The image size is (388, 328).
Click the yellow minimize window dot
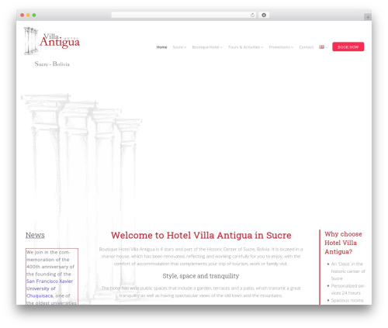click(28, 16)
